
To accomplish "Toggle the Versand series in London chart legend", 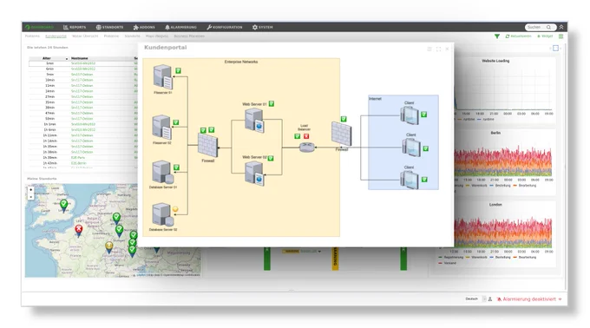I will pyautogui.click(x=448, y=263).
